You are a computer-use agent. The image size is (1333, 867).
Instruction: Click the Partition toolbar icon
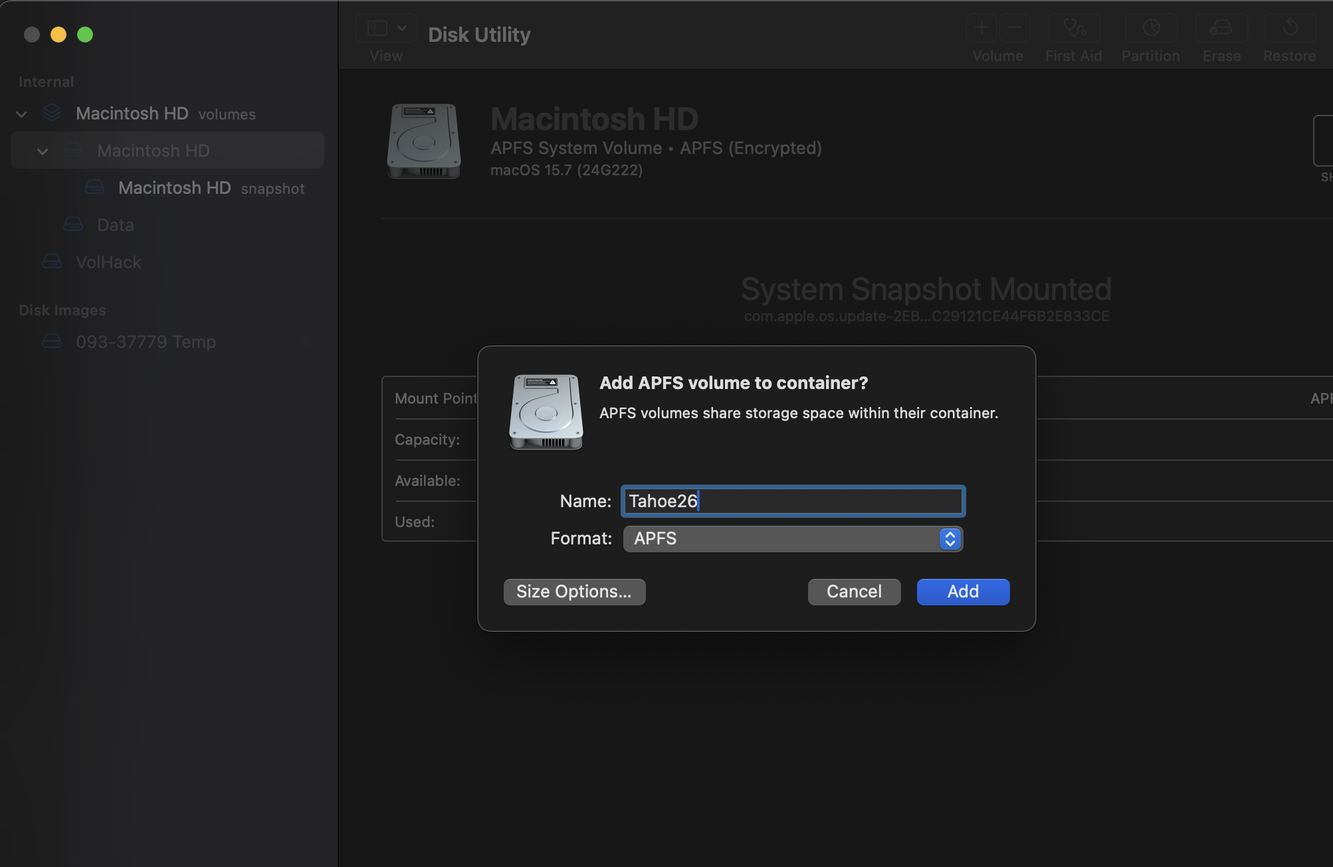[x=1151, y=28]
